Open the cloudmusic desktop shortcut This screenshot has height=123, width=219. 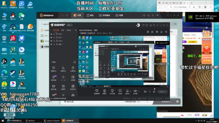point(13,39)
